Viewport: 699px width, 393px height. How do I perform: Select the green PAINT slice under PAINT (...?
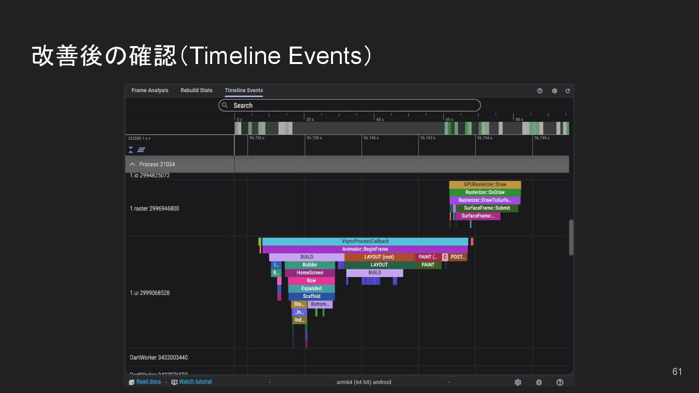tap(428, 265)
